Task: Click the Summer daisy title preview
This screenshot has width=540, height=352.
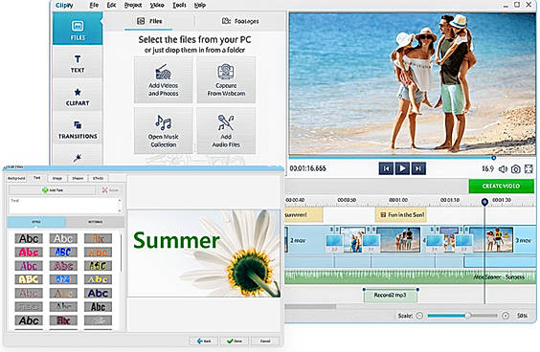Action: click(204, 253)
